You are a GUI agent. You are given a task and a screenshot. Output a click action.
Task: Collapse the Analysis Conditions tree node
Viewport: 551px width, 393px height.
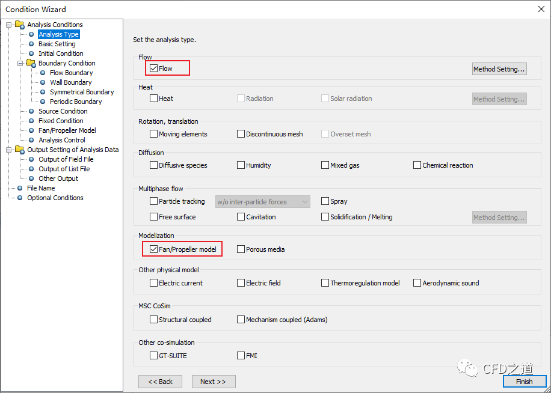[x=9, y=25]
